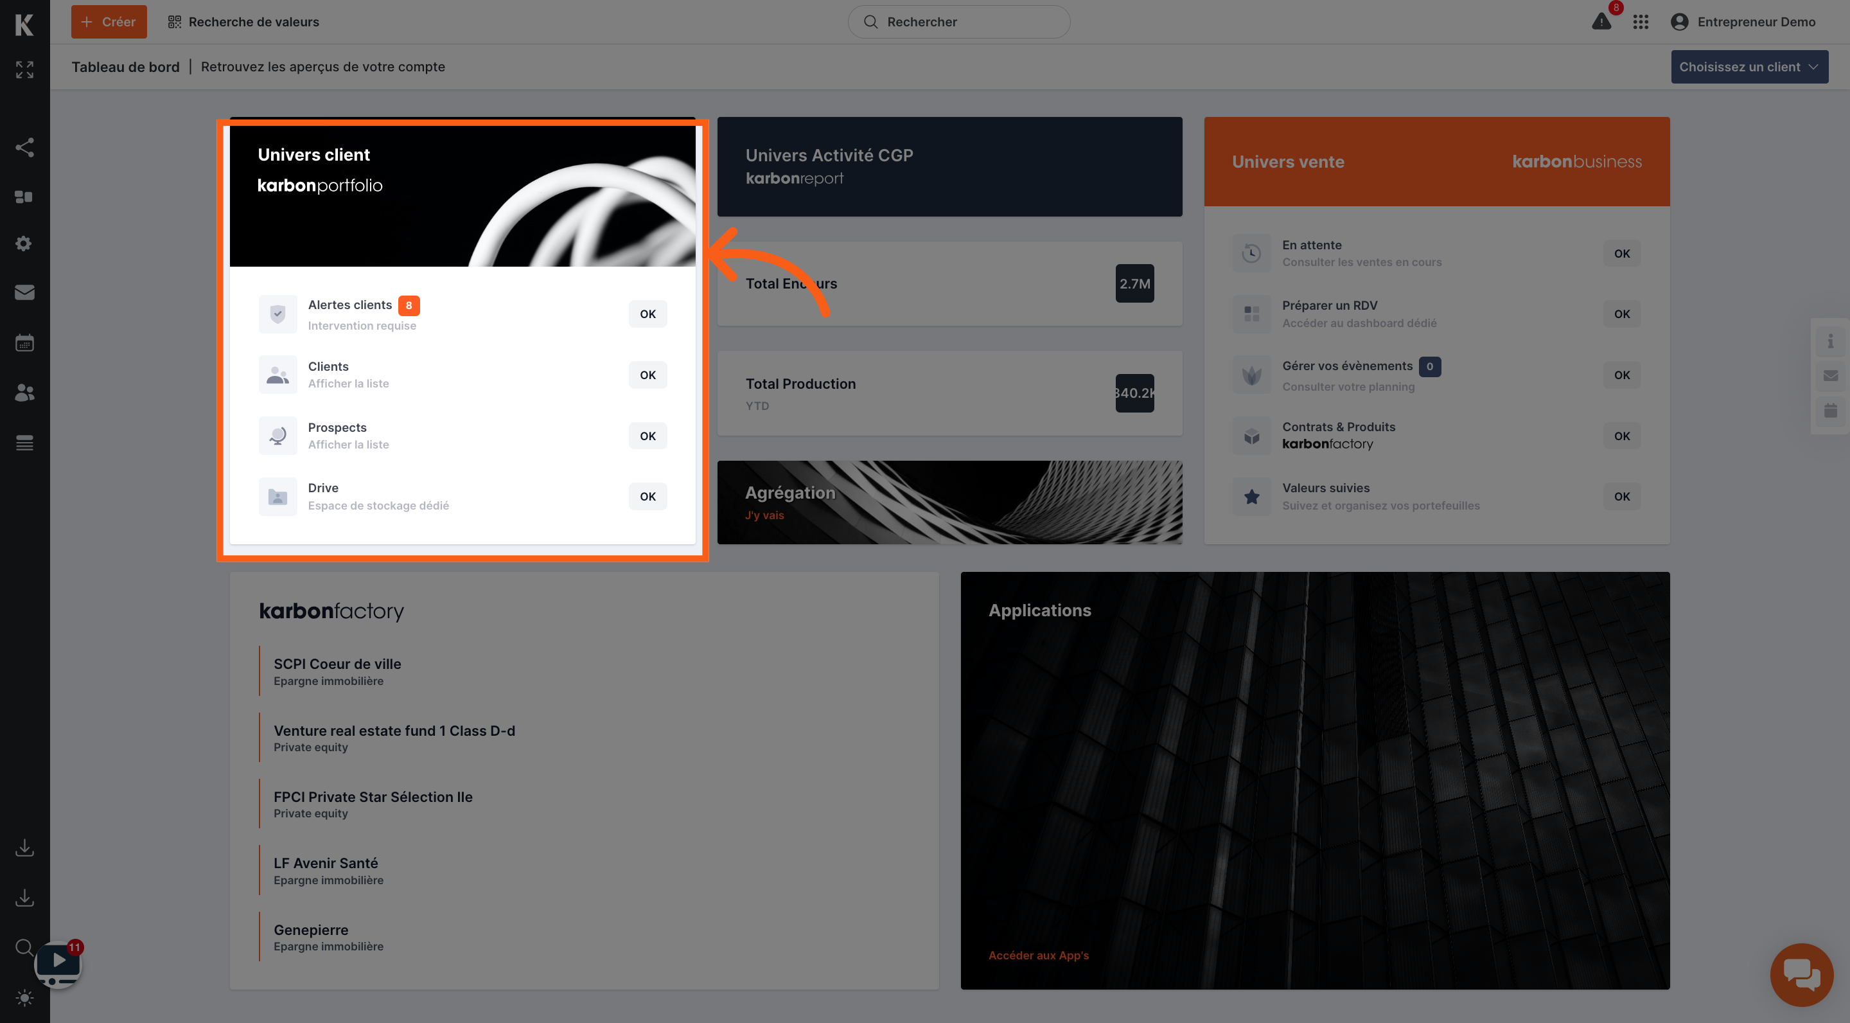The image size is (1850, 1023).
Task: Toggle light/dark theme sun icon
Action: tap(24, 998)
